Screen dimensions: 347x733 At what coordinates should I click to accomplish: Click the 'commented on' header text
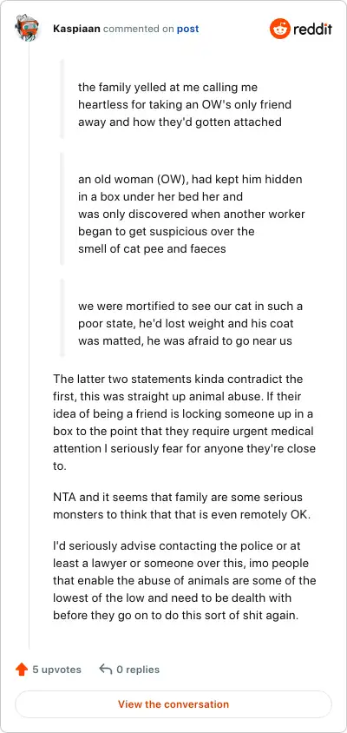pos(139,29)
